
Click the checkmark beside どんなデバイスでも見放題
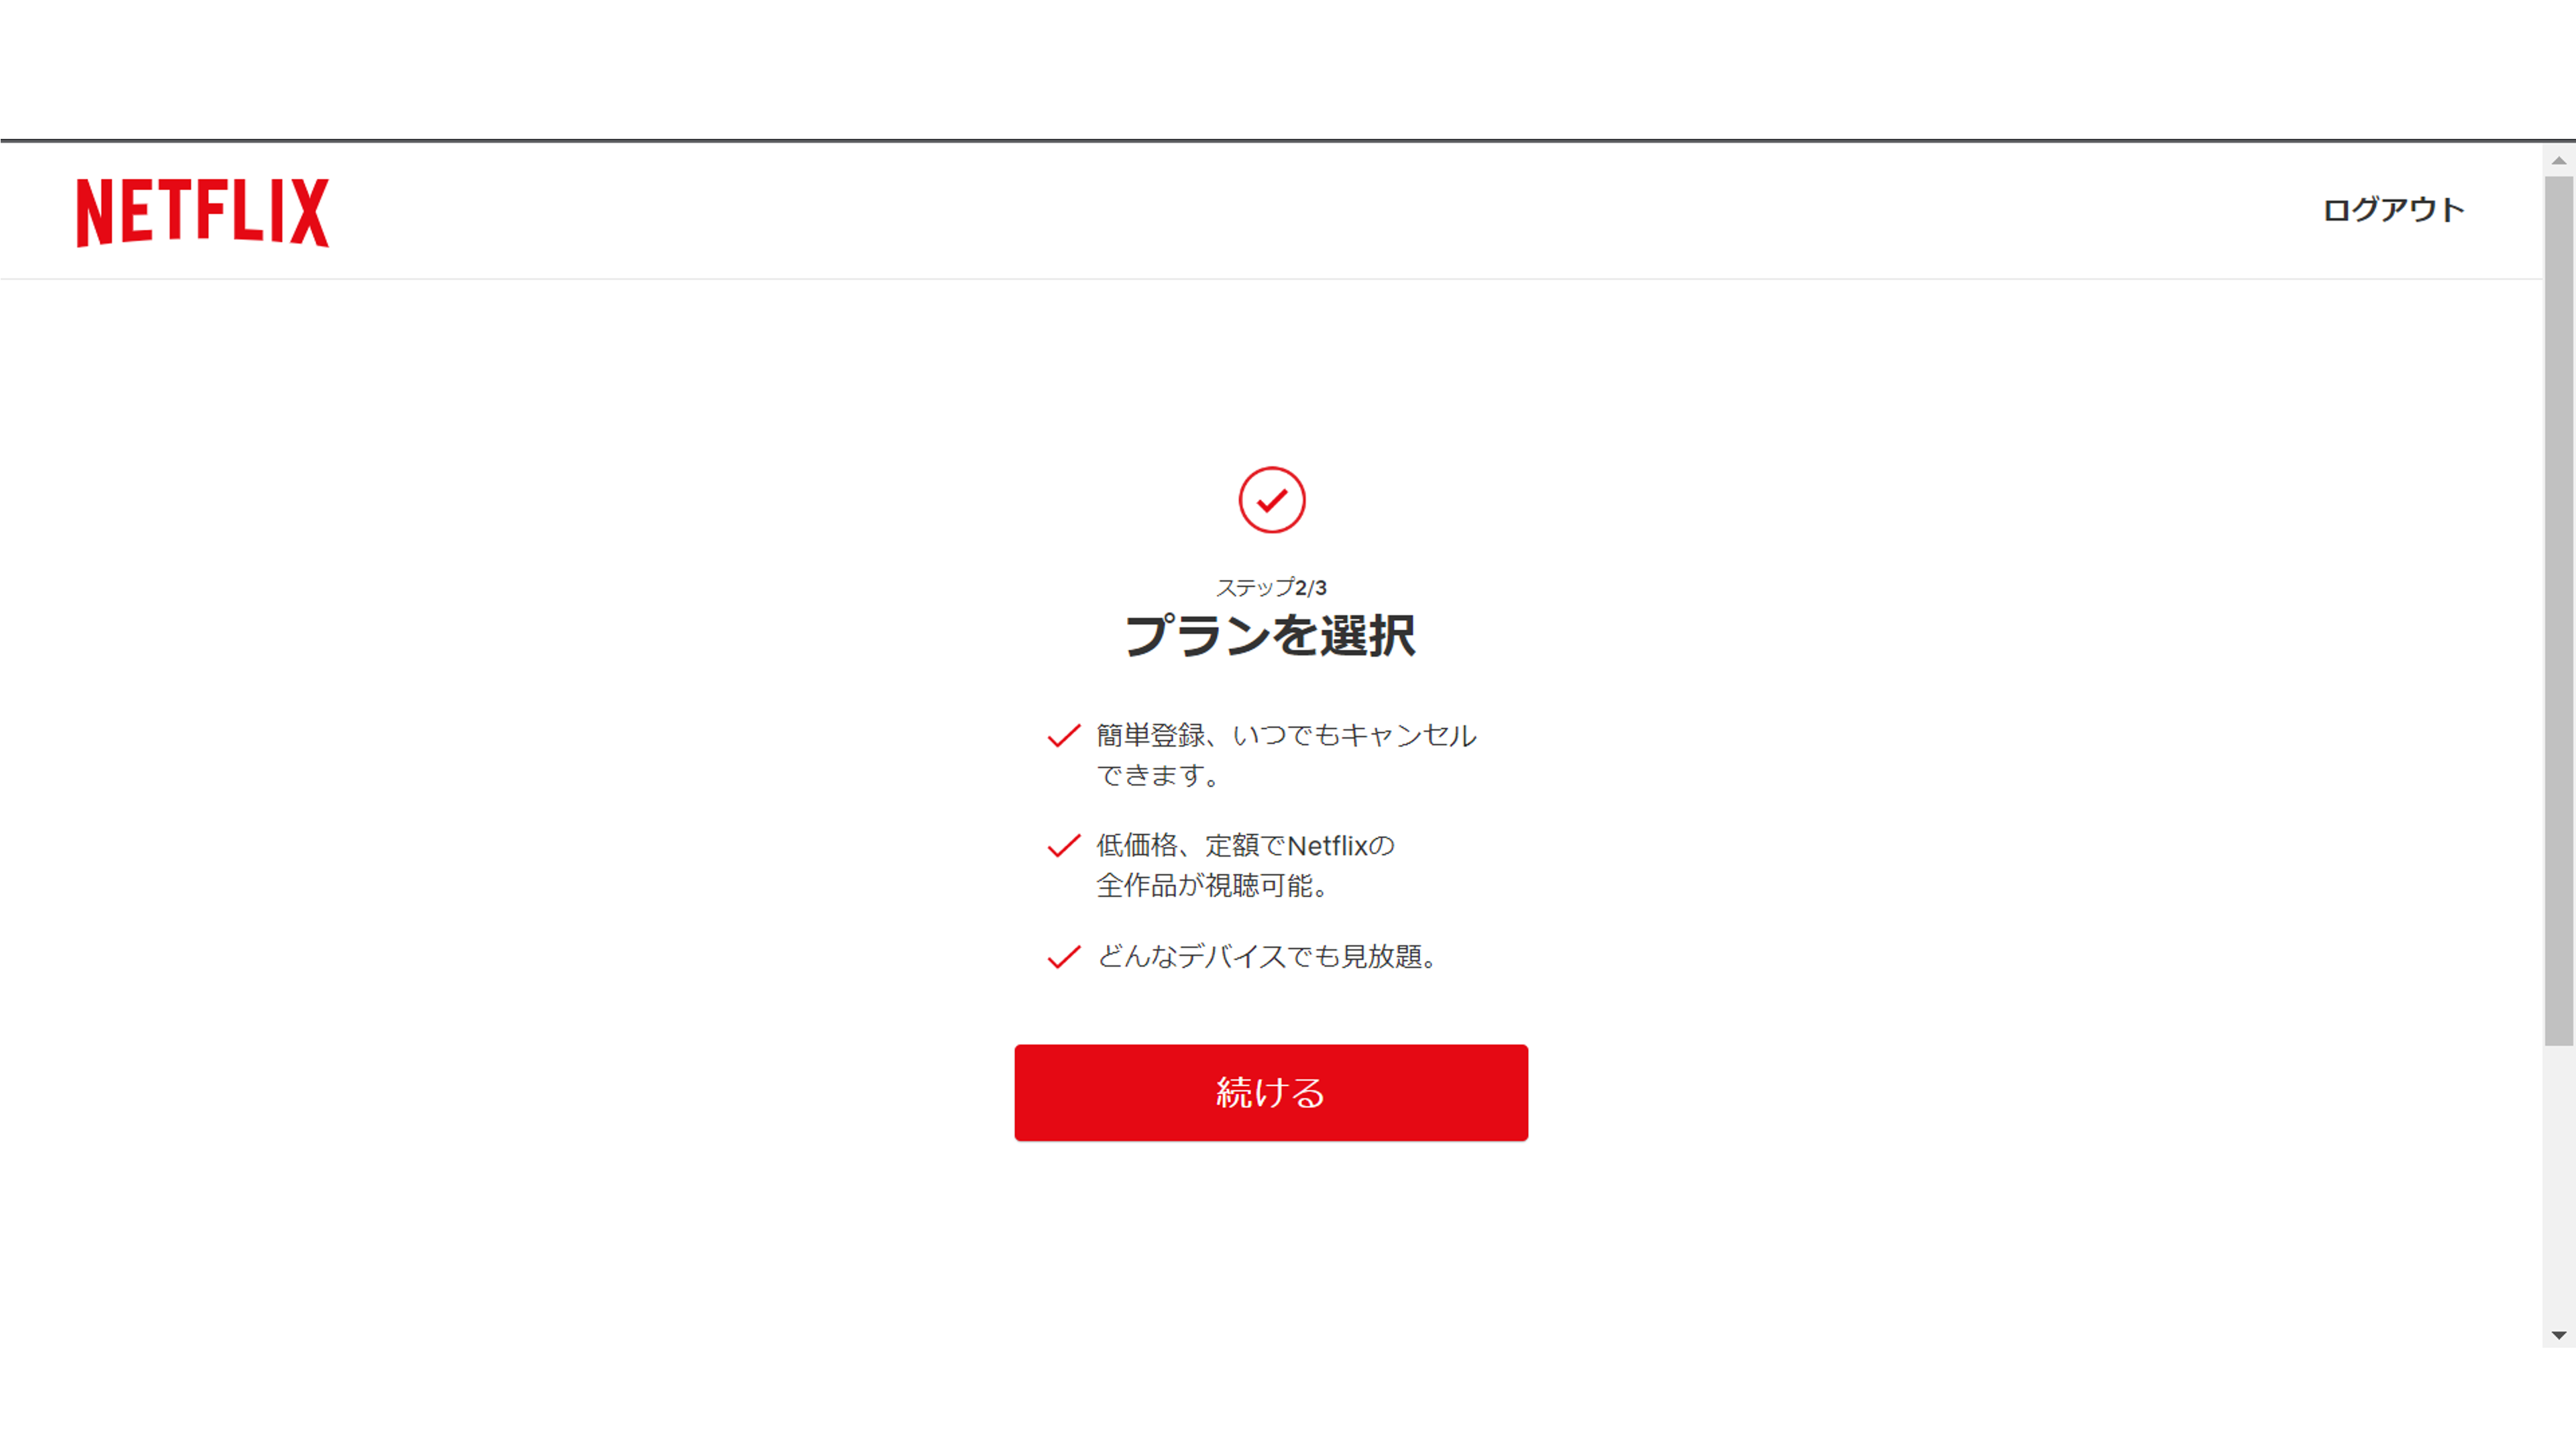pos(1063,957)
